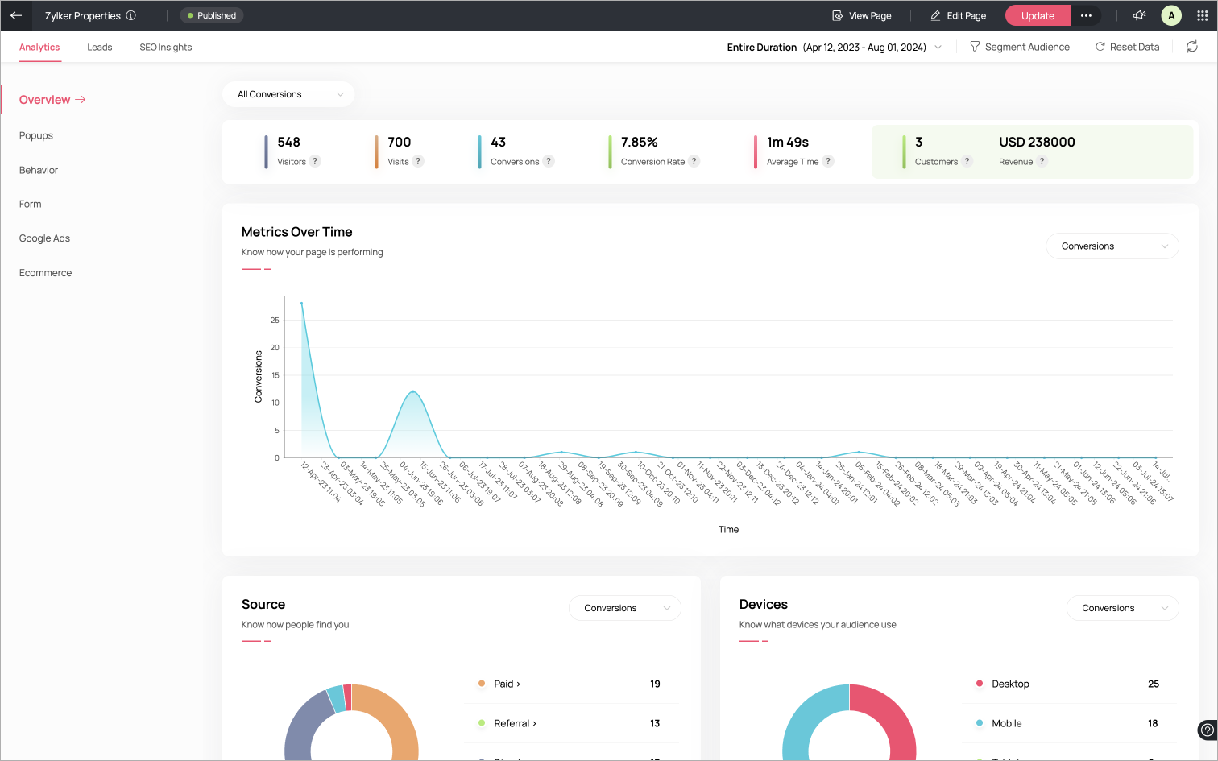Screen dimensions: 1218x761
Task: Expand the Paid source entry
Action: (x=507, y=684)
